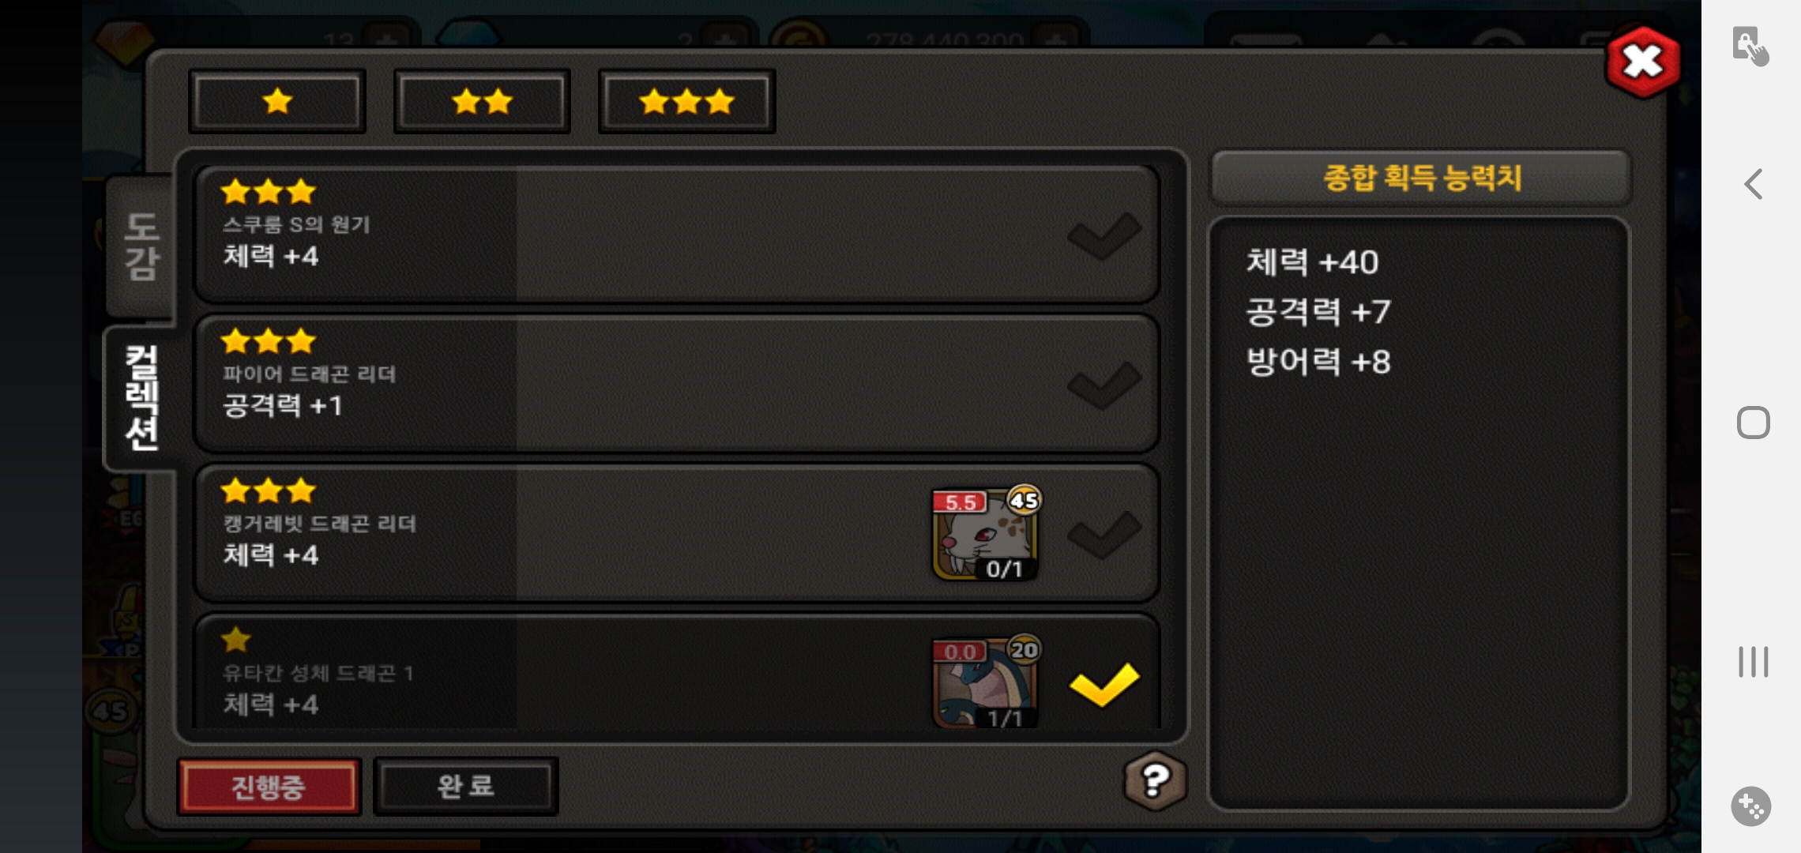Open Android recent apps button

[1753, 662]
